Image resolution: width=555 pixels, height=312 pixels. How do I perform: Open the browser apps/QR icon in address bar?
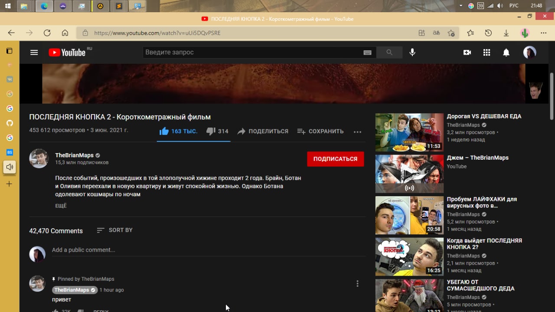click(x=421, y=33)
